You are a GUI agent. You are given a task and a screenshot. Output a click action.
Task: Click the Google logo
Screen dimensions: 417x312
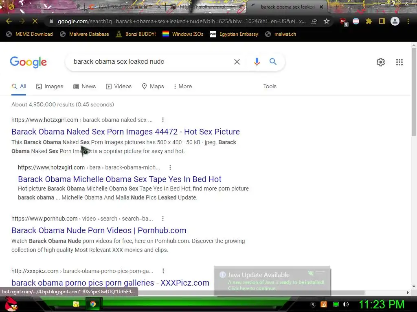(28, 62)
